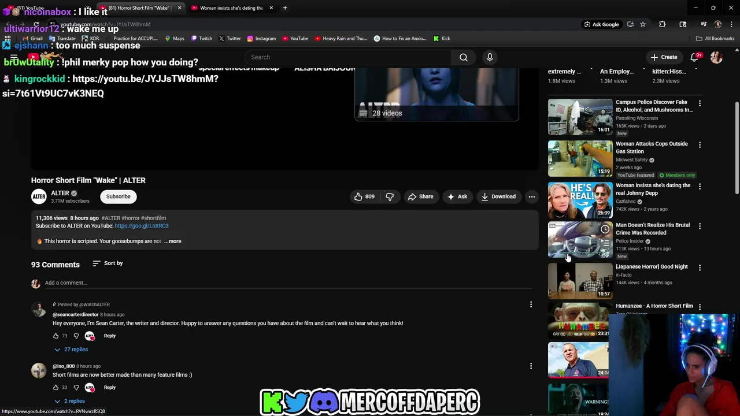Like the video with thumbs up
740x416 pixels.
coord(364,196)
